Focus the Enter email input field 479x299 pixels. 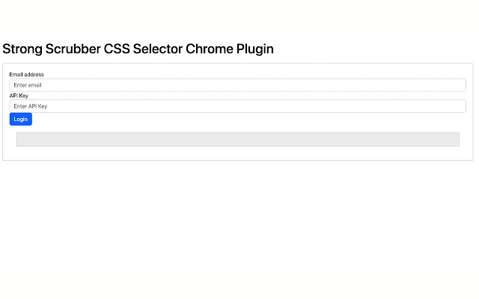pyautogui.click(x=237, y=85)
